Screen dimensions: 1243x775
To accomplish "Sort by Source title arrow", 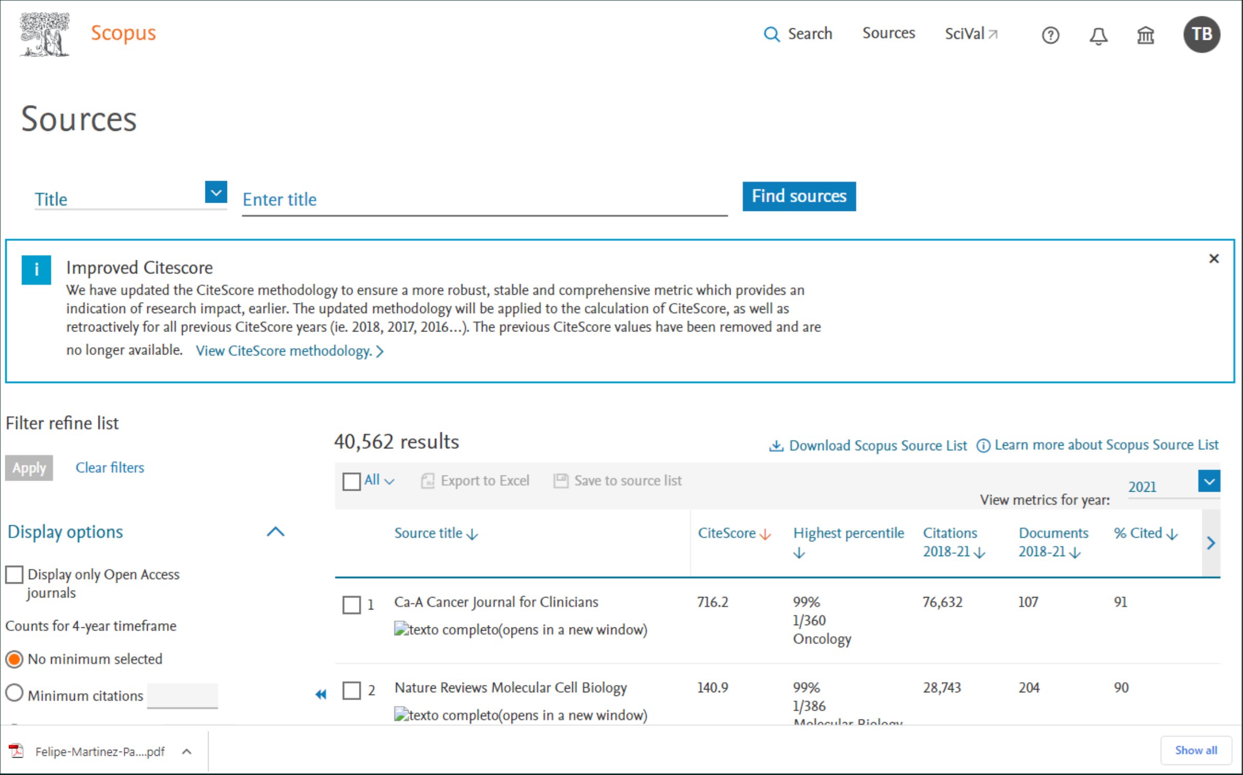I will point(472,534).
